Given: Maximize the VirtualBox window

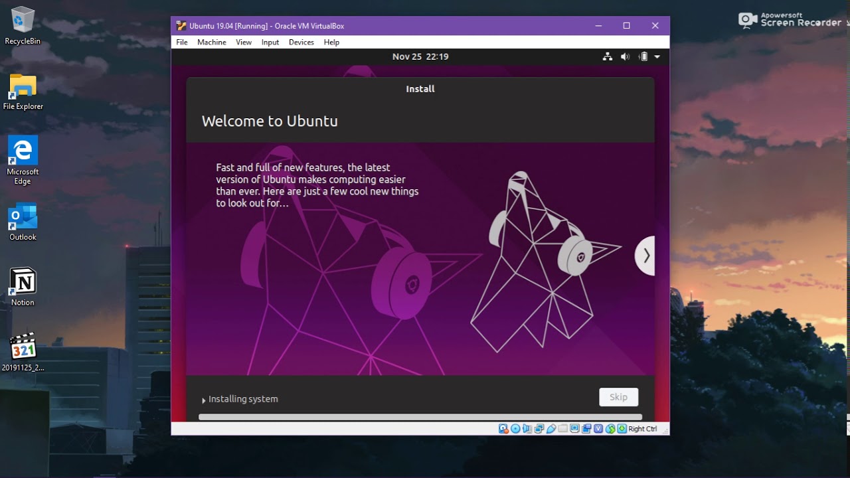Looking at the screenshot, I should tap(626, 26).
